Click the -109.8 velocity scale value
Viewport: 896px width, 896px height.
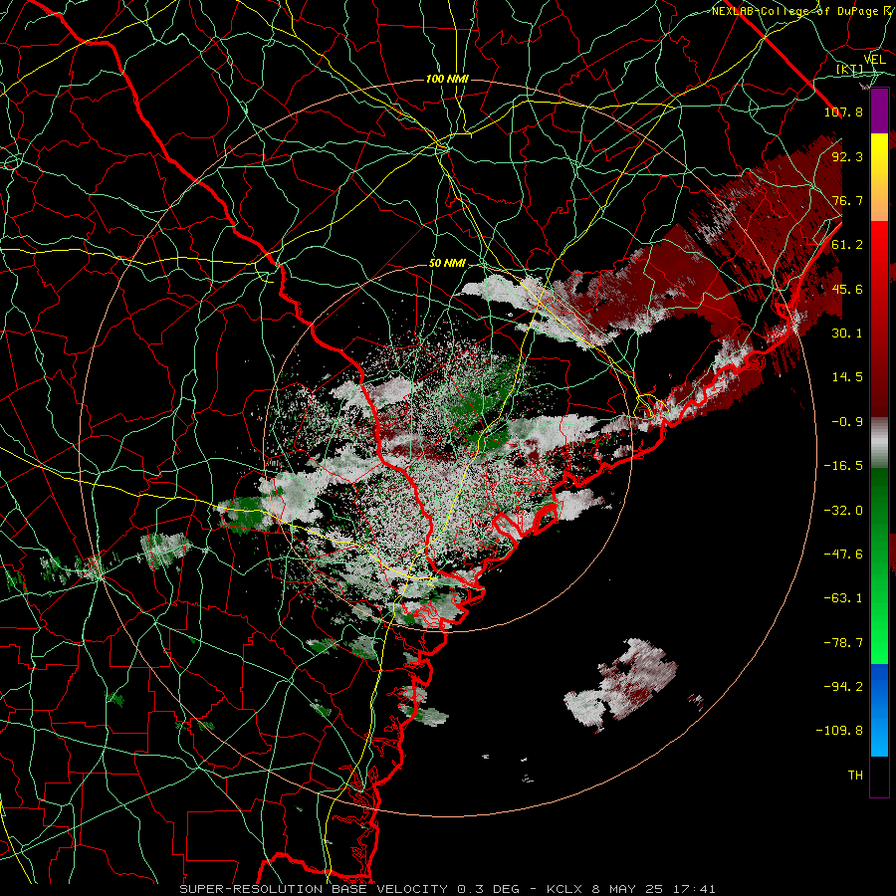click(x=839, y=731)
